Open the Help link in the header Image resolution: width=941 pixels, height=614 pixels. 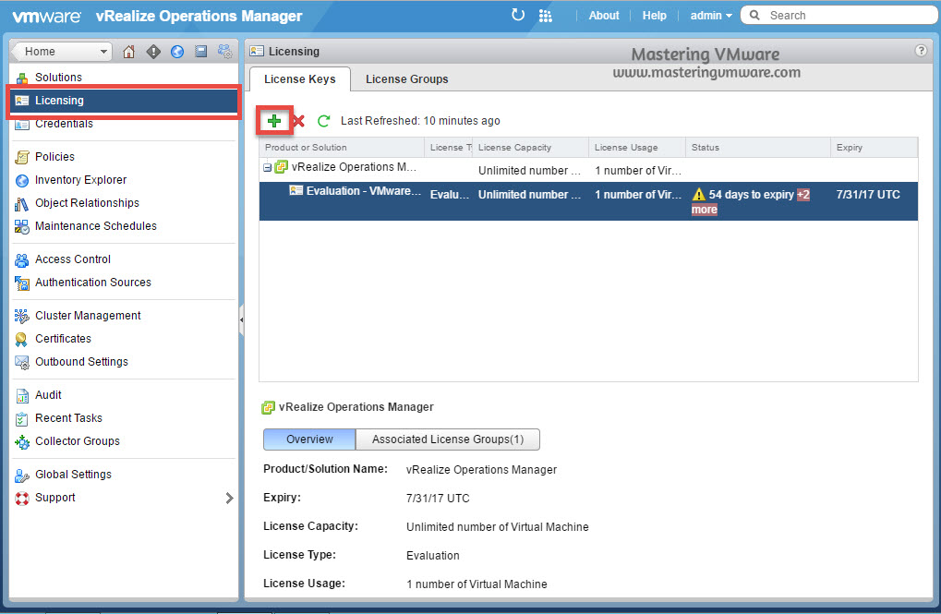point(654,16)
